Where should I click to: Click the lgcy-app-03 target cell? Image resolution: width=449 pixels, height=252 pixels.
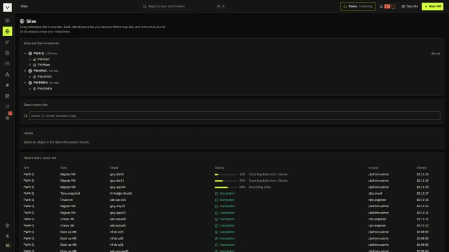point(118,213)
